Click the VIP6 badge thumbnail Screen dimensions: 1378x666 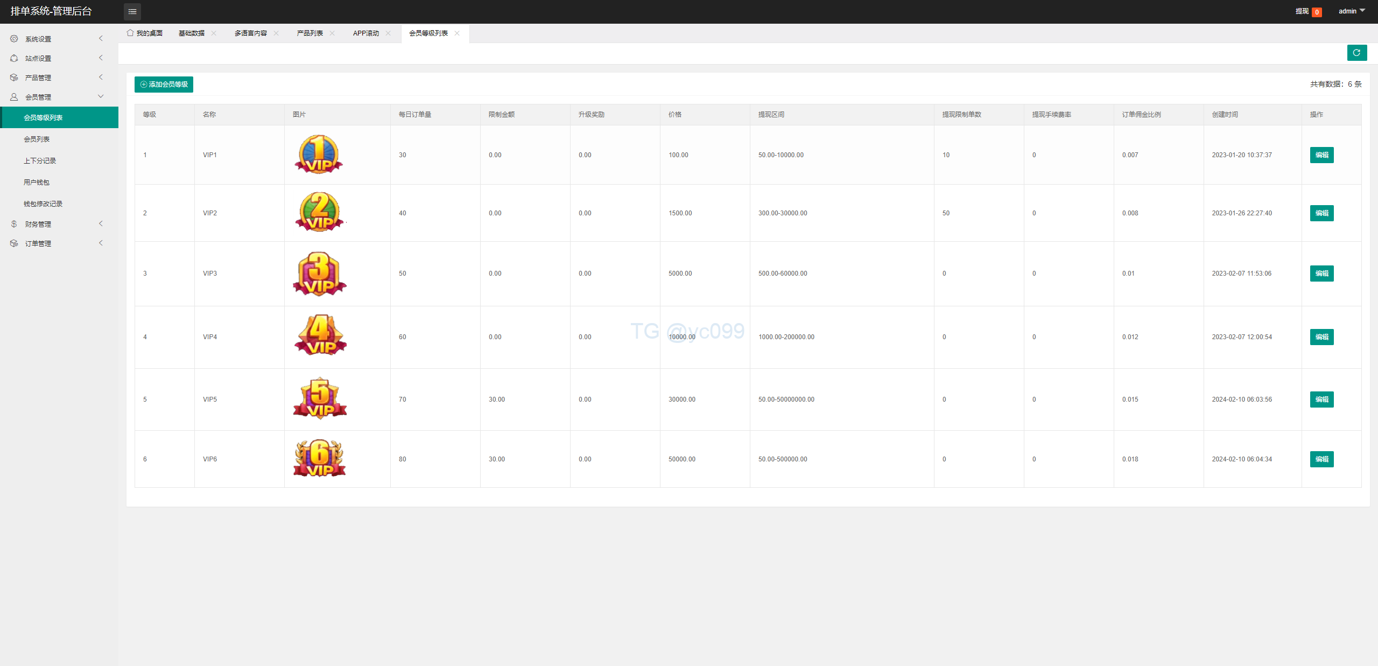[319, 459]
